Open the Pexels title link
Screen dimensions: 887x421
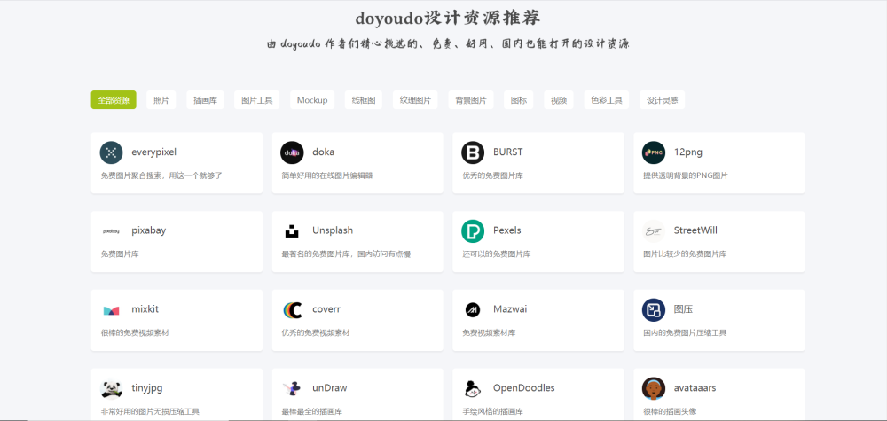[x=506, y=230]
